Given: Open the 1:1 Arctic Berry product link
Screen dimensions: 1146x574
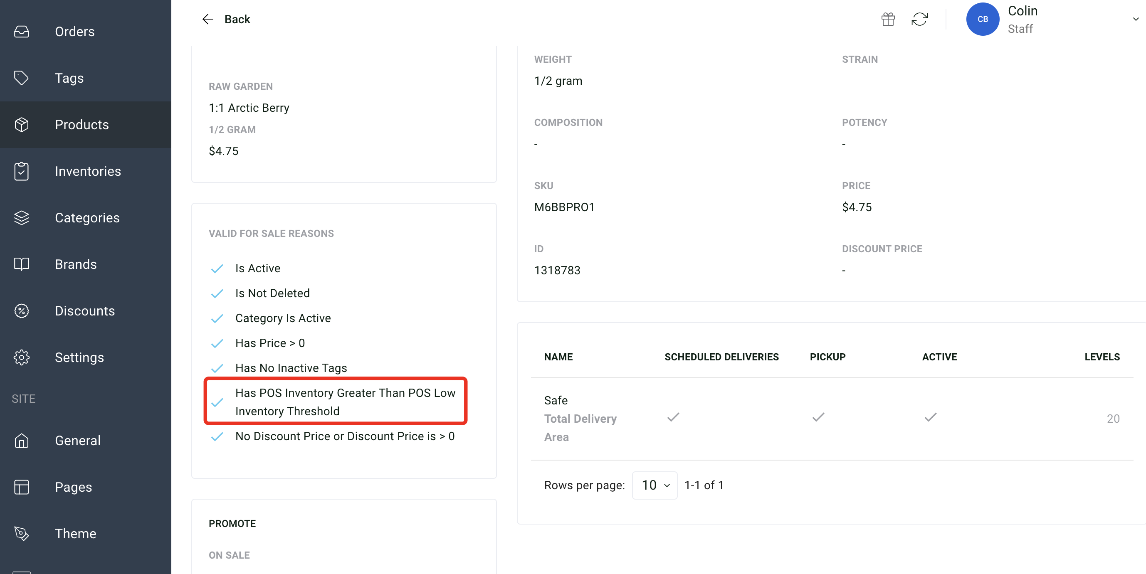Looking at the screenshot, I should (x=249, y=107).
